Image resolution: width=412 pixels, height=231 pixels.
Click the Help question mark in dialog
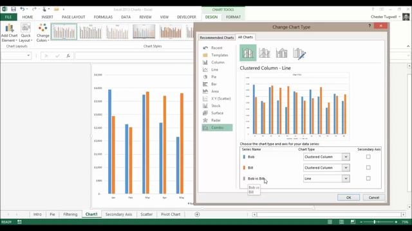370,26
